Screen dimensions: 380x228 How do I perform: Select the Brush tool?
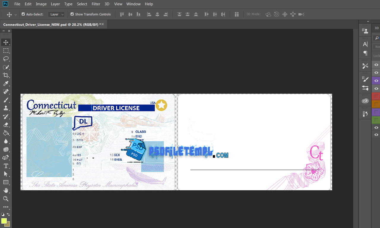tap(6, 100)
